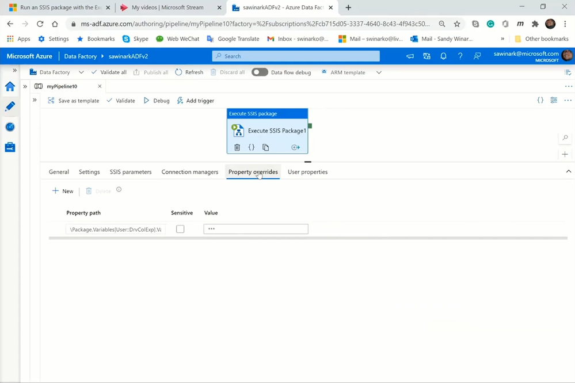
Task: Click sawinarkADFv2 breadcrumb link
Action: click(128, 56)
